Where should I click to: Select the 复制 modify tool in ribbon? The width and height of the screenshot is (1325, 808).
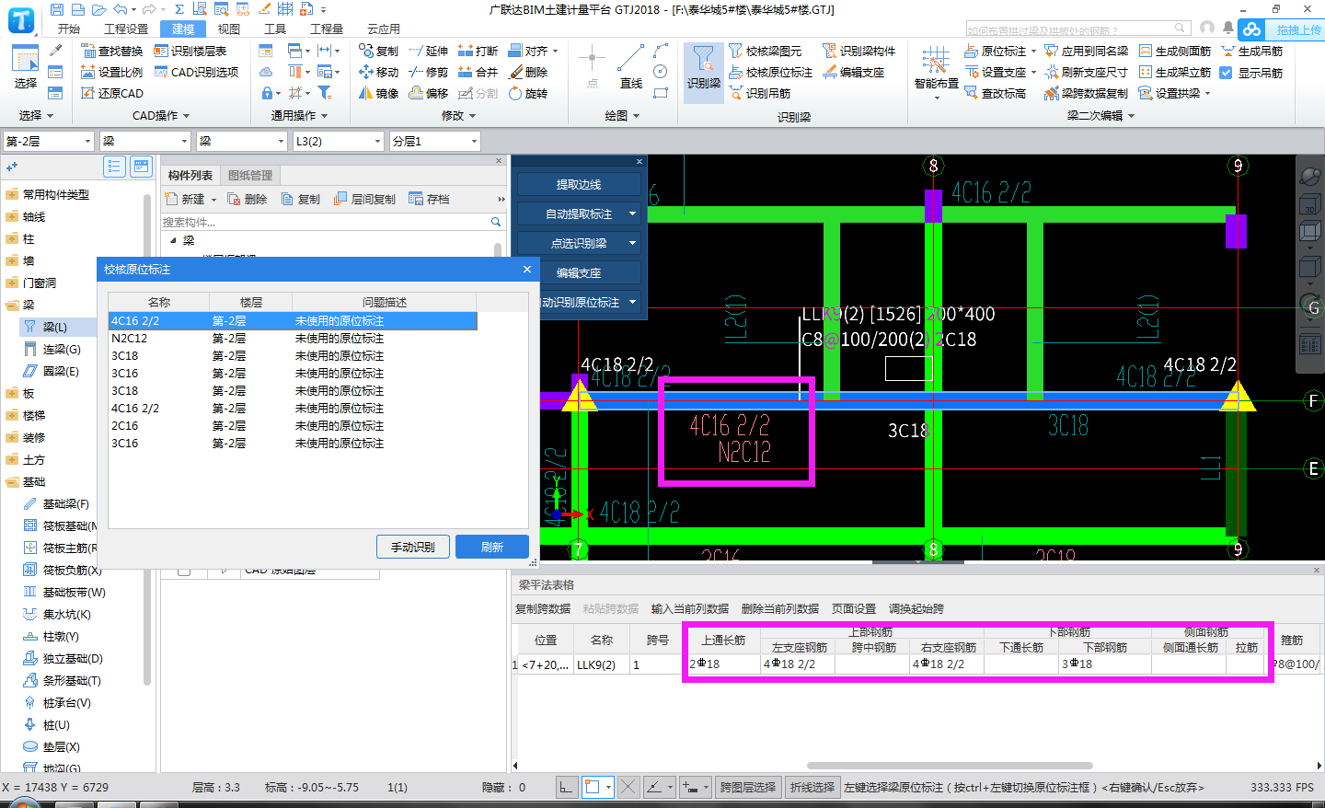(378, 51)
